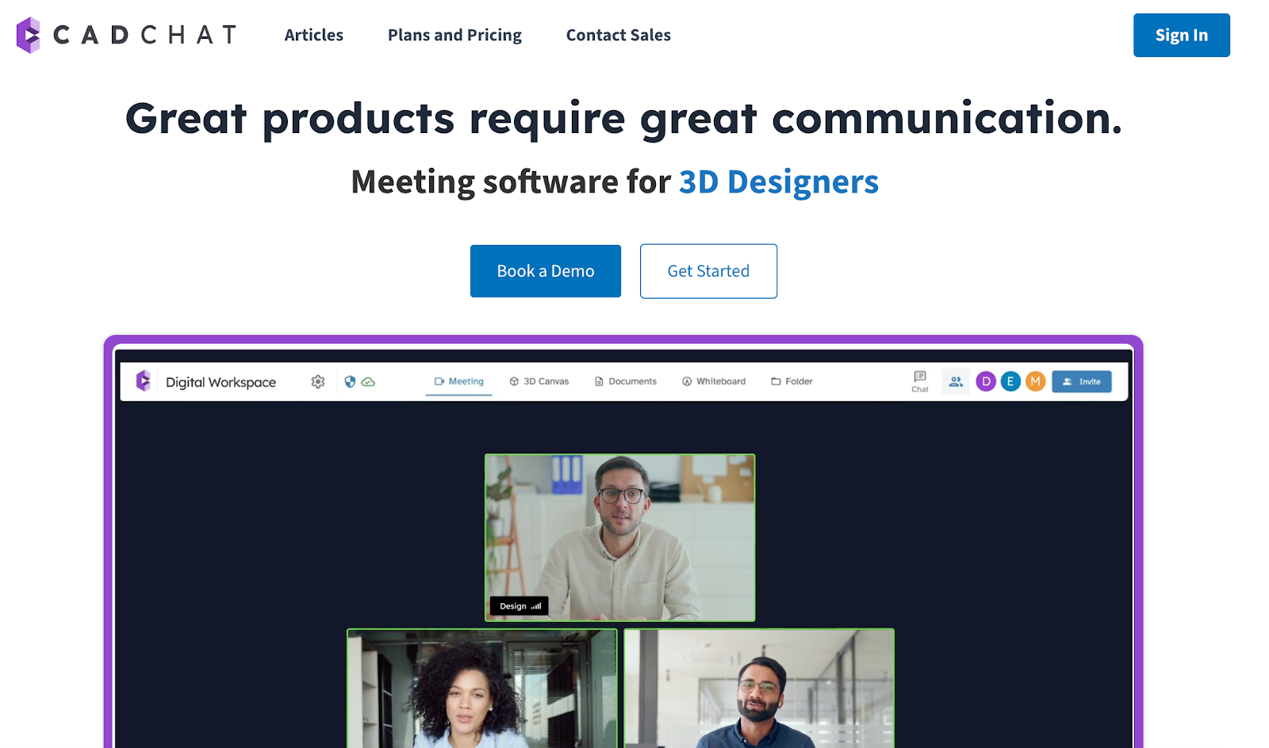Click the purple D user avatar
This screenshot has height=748, width=1269.
coord(986,382)
